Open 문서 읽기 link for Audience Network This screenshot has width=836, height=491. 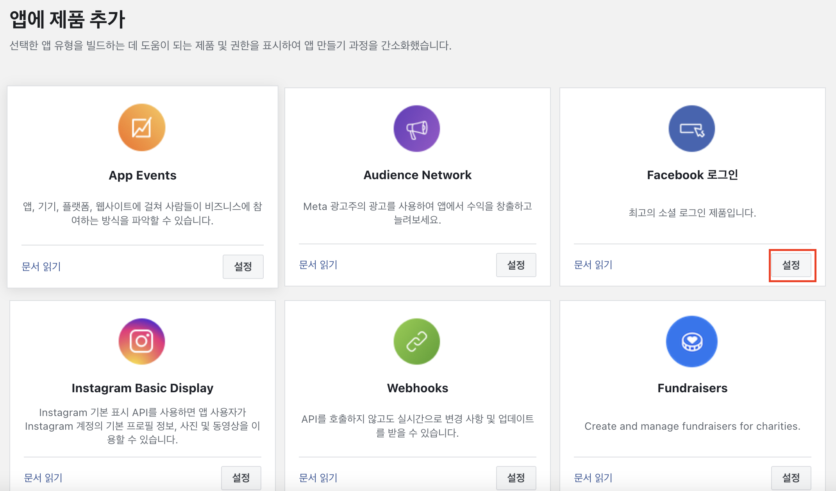pyautogui.click(x=318, y=265)
